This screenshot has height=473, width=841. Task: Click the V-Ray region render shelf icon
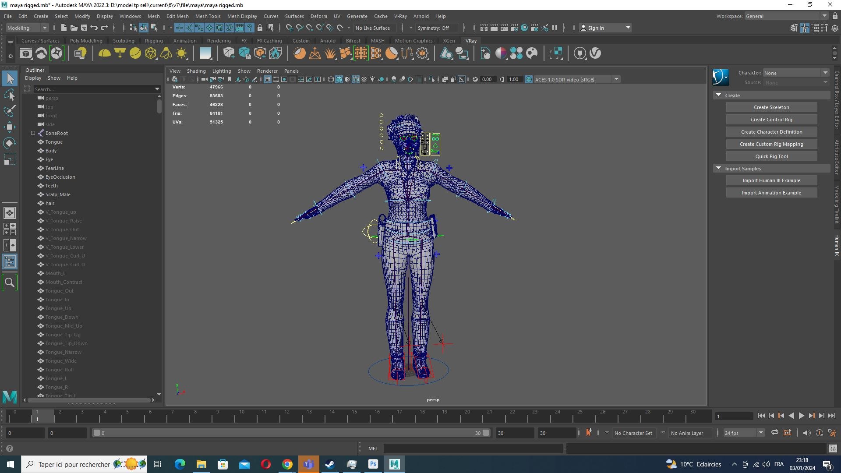(556, 53)
